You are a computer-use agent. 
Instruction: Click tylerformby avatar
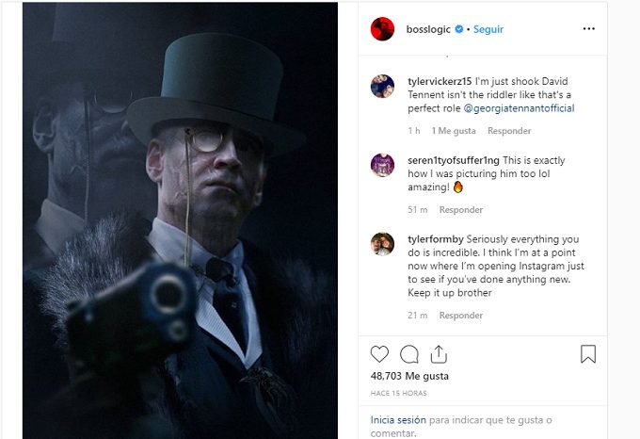point(382,243)
